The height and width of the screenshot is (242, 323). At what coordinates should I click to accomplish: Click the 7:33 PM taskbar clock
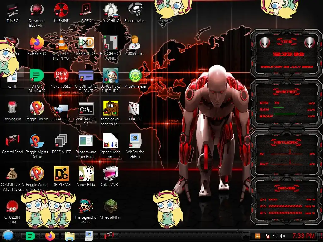pos(304,236)
